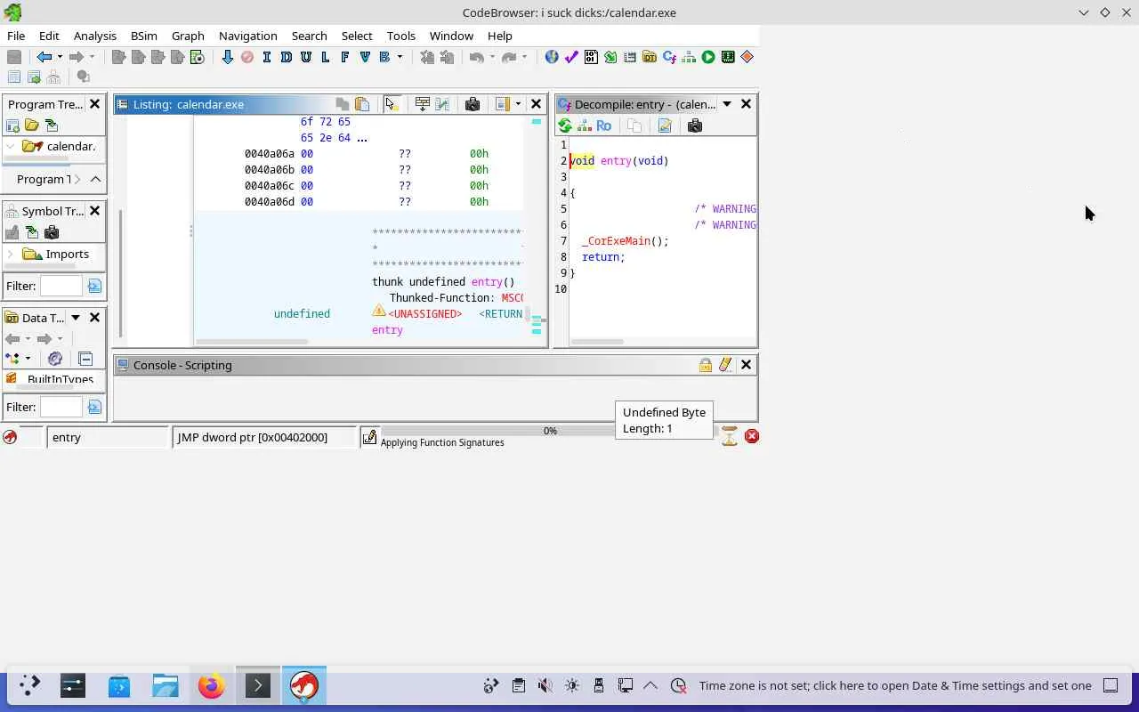The height and width of the screenshot is (712, 1139).
Task: Open the Decompile panel dropdown menu arrow
Action: tap(726, 104)
